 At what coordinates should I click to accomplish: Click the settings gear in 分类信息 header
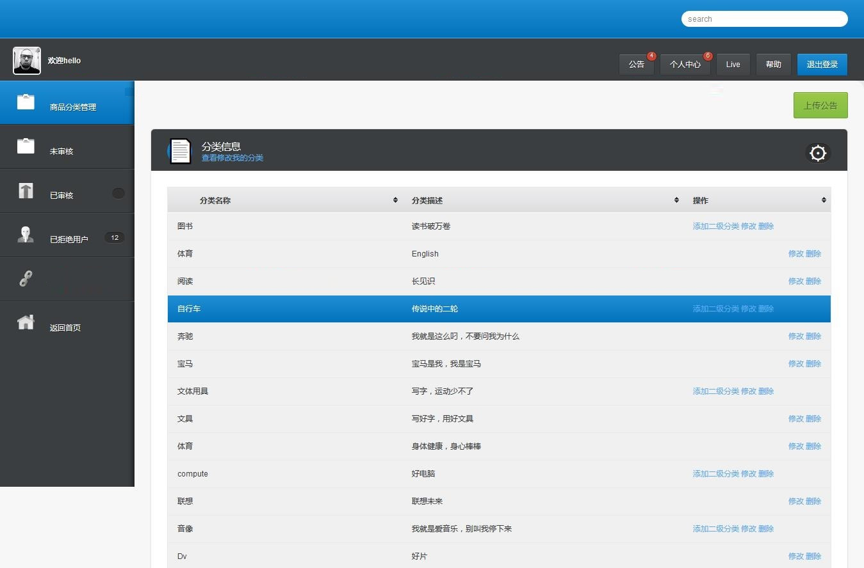(x=818, y=153)
